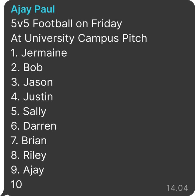Select the "5. Sally" entry

click(x=29, y=111)
